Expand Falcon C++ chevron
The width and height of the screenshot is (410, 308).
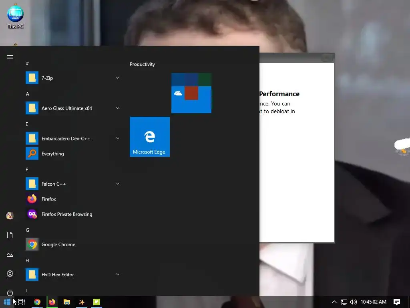[x=118, y=184]
